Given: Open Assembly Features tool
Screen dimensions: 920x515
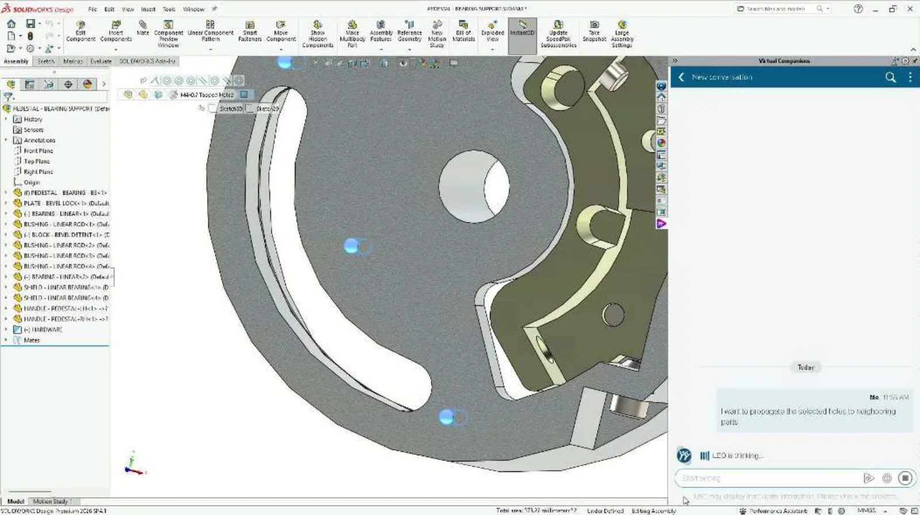Looking at the screenshot, I should [x=381, y=32].
